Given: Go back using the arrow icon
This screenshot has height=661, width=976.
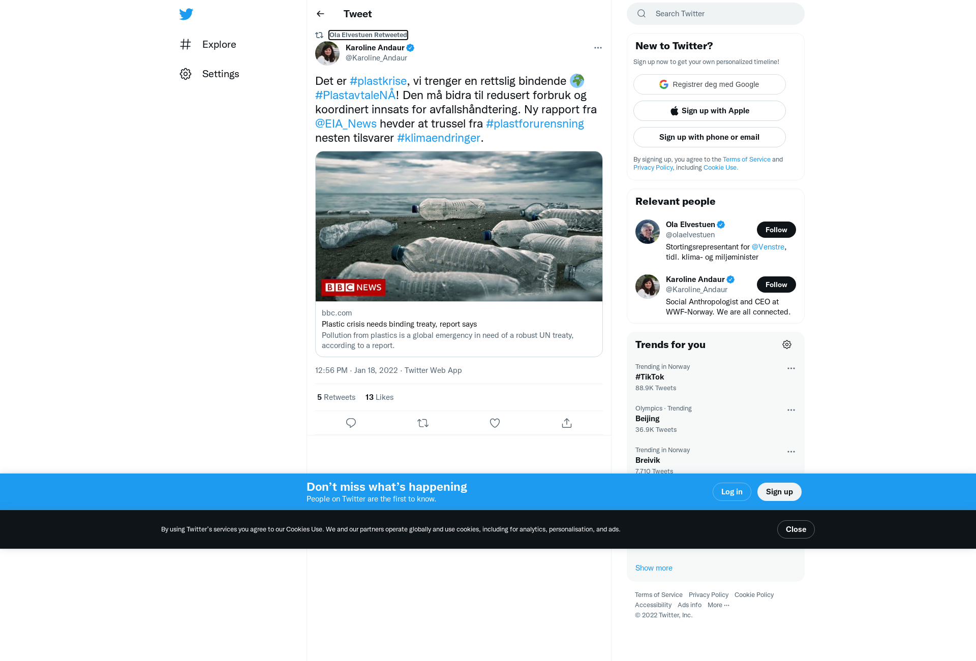Looking at the screenshot, I should pyautogui.click(x=320, y=14).
